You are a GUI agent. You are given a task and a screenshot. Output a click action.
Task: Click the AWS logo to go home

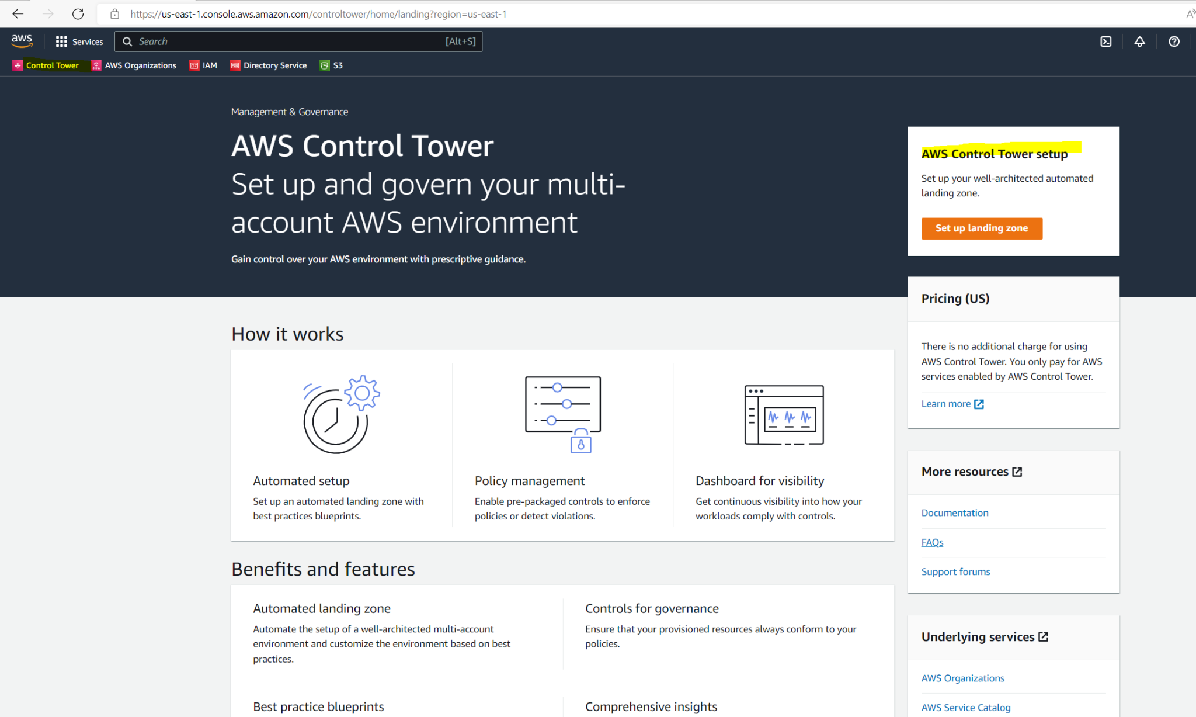point(22,41)
